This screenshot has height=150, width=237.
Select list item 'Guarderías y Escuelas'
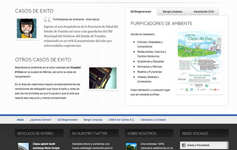click(150, 61)
